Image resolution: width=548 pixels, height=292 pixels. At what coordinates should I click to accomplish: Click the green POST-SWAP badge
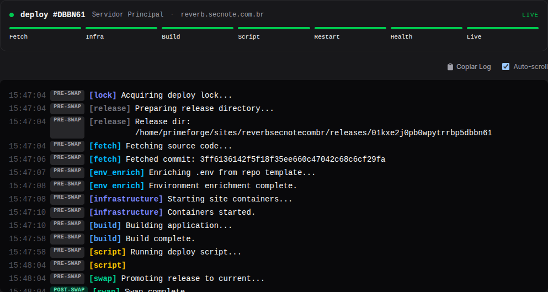click(x=69, y=290)
